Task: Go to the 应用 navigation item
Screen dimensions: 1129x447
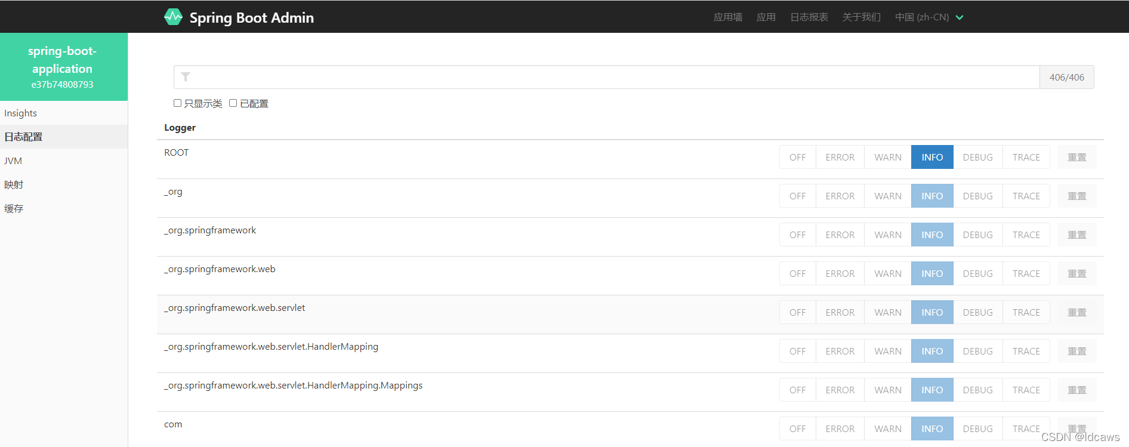Action: tap(766, 17)
